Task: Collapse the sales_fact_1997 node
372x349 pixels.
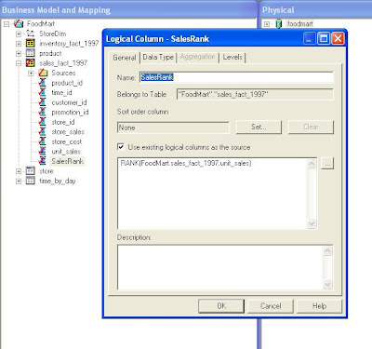Action: pyautogui.click(x=19, y=63)
